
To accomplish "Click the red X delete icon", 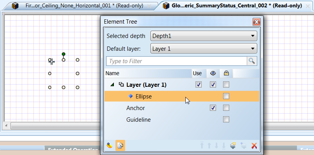I will click(x=255, y=146).
